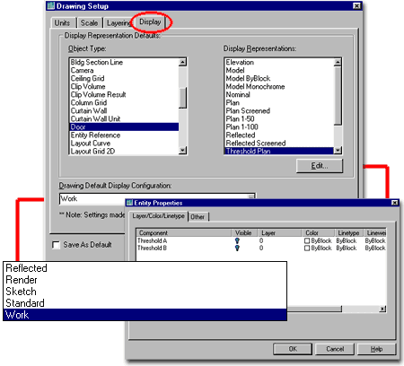Close the Drawing Setup dialog
The image size is (404, 366).
click(x=356, y=6)
